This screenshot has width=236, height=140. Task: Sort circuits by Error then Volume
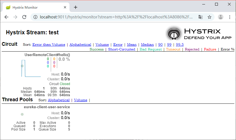click(x=49, y=45)
